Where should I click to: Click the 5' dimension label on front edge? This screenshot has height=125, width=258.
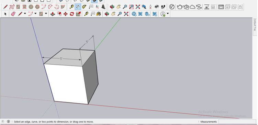pyautogui.click(x=61, y=59)
